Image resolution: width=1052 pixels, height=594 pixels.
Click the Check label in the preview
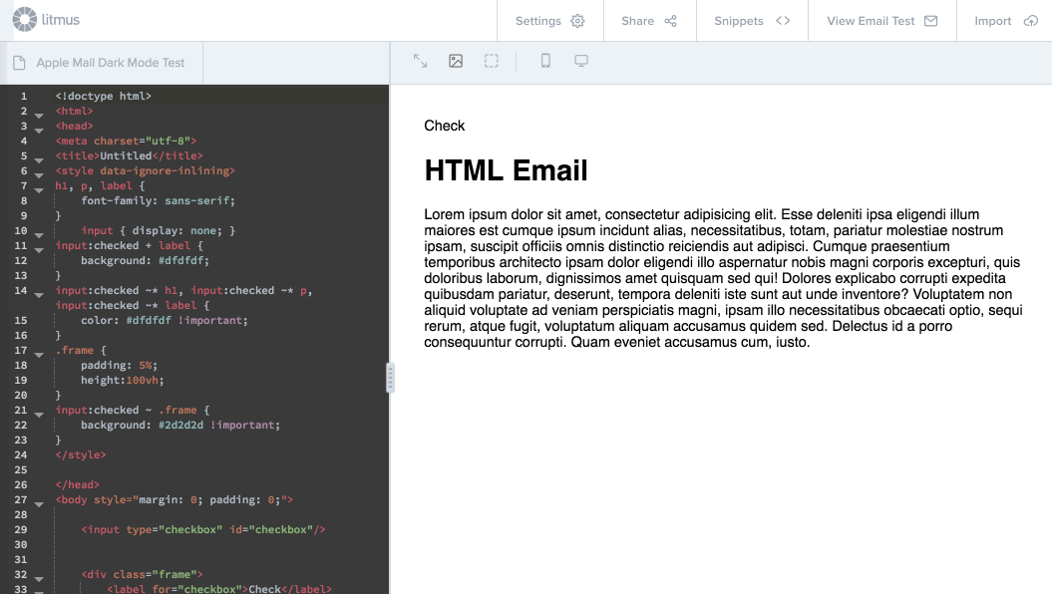[x=444, y=126]
